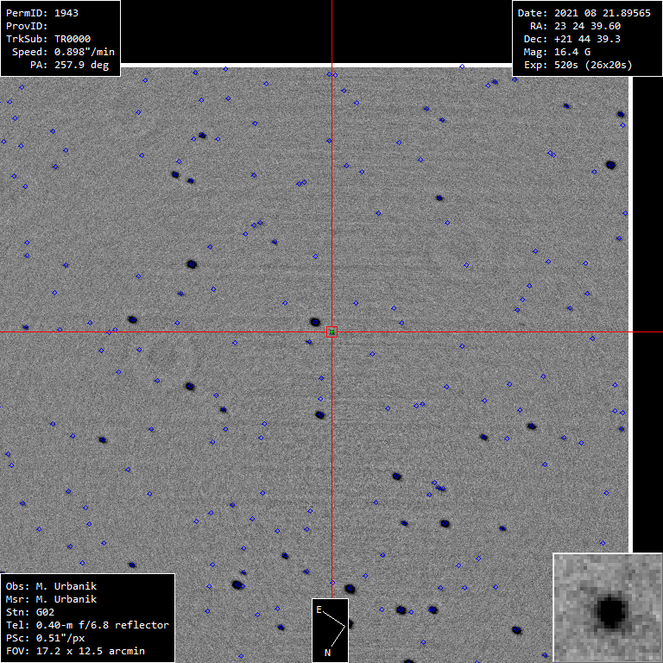The image size is (663, 663).
Task: Open the zoomed asteroid inset thumbnail
Action: click(608, 608)
